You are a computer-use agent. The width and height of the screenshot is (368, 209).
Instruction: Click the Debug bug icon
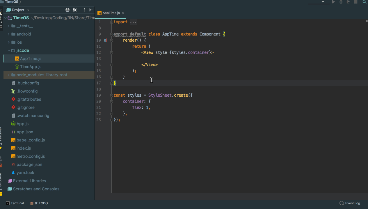tap(341, 2)
